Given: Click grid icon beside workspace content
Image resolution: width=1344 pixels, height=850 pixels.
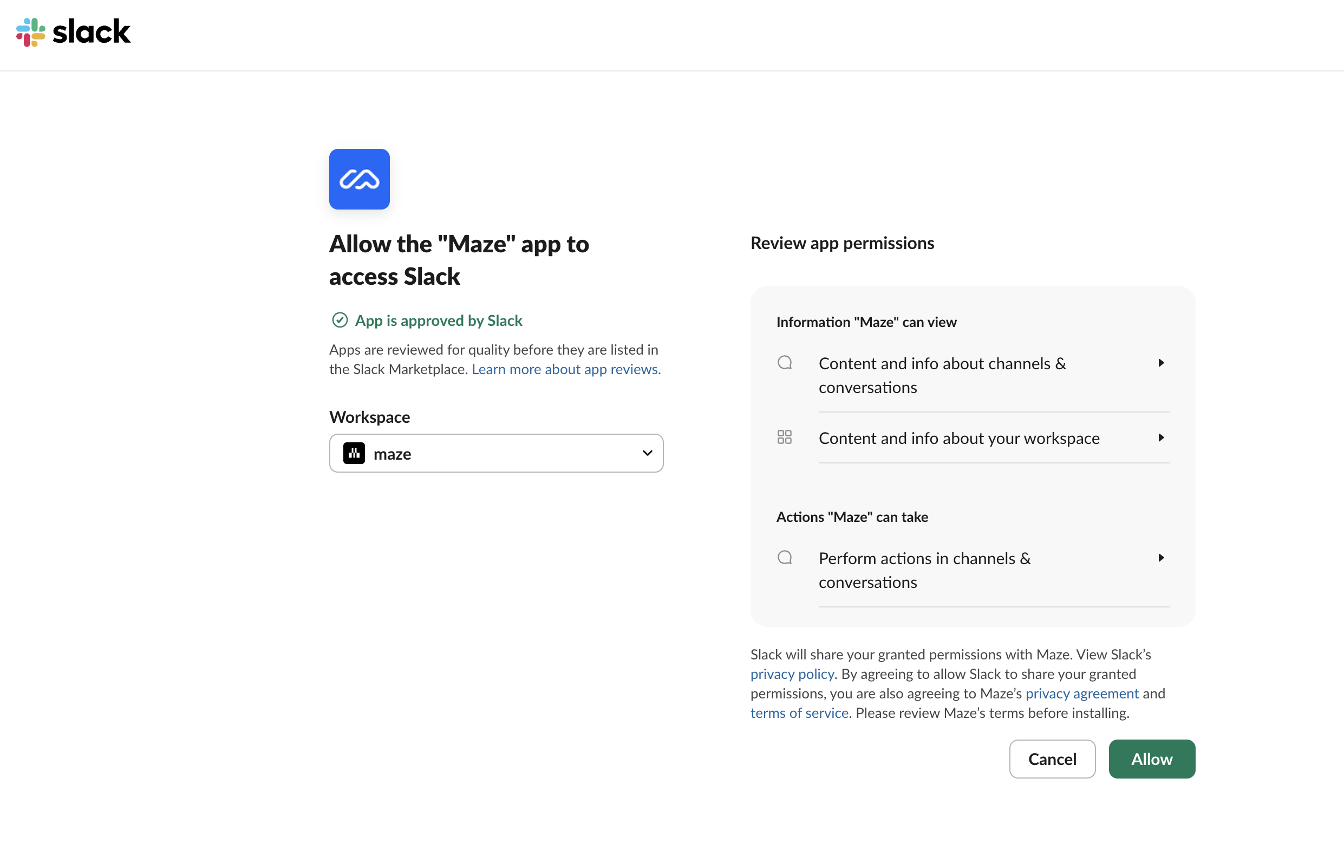Looking at the screenshot, I should coord(784,437).
